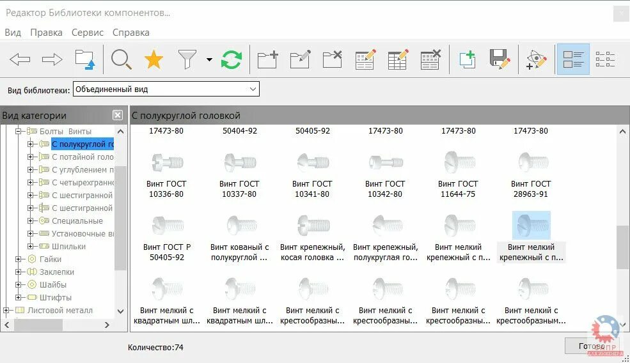Select Винт ГОСТ 10341-80 thumbnail
Image resolution: width=630 pixels, height=363 pixels.
[x=313, y=162]
